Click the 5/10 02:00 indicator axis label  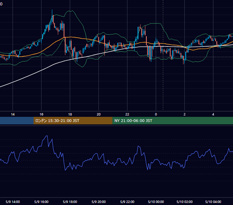[x=185, y=202]
